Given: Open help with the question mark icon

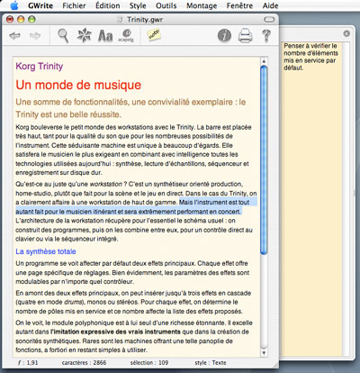Looking at the screenshot, I should [266, 36].
